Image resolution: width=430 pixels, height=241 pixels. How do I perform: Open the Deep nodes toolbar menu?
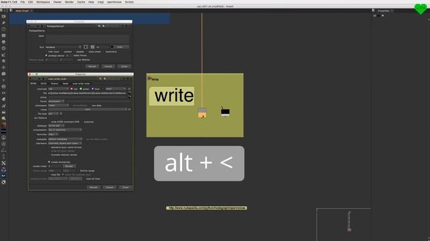(3, 86)
